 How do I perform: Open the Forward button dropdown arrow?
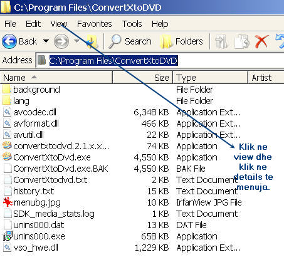click(x=77, y=41)
